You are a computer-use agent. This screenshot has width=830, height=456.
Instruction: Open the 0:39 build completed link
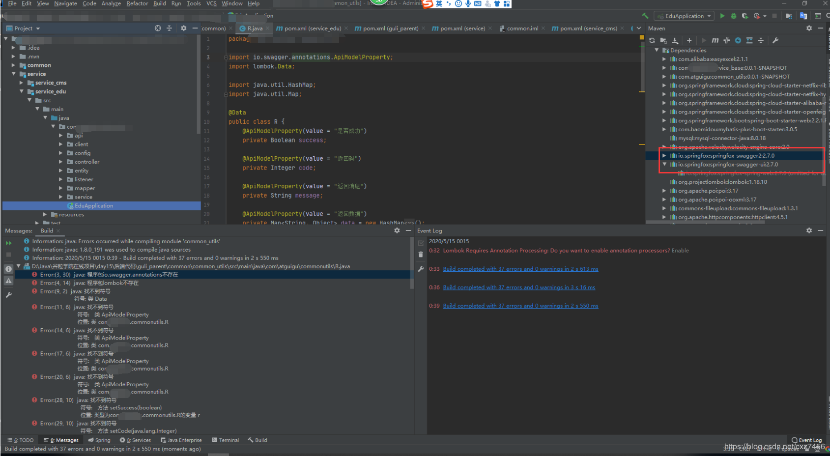click(x=520, y=306)
